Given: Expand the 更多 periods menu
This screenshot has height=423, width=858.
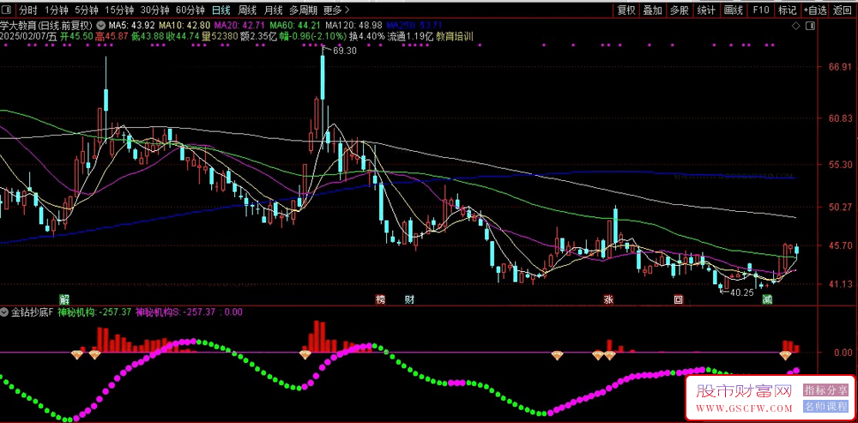Looking at the screenshot, I should [x=336, y=9].
